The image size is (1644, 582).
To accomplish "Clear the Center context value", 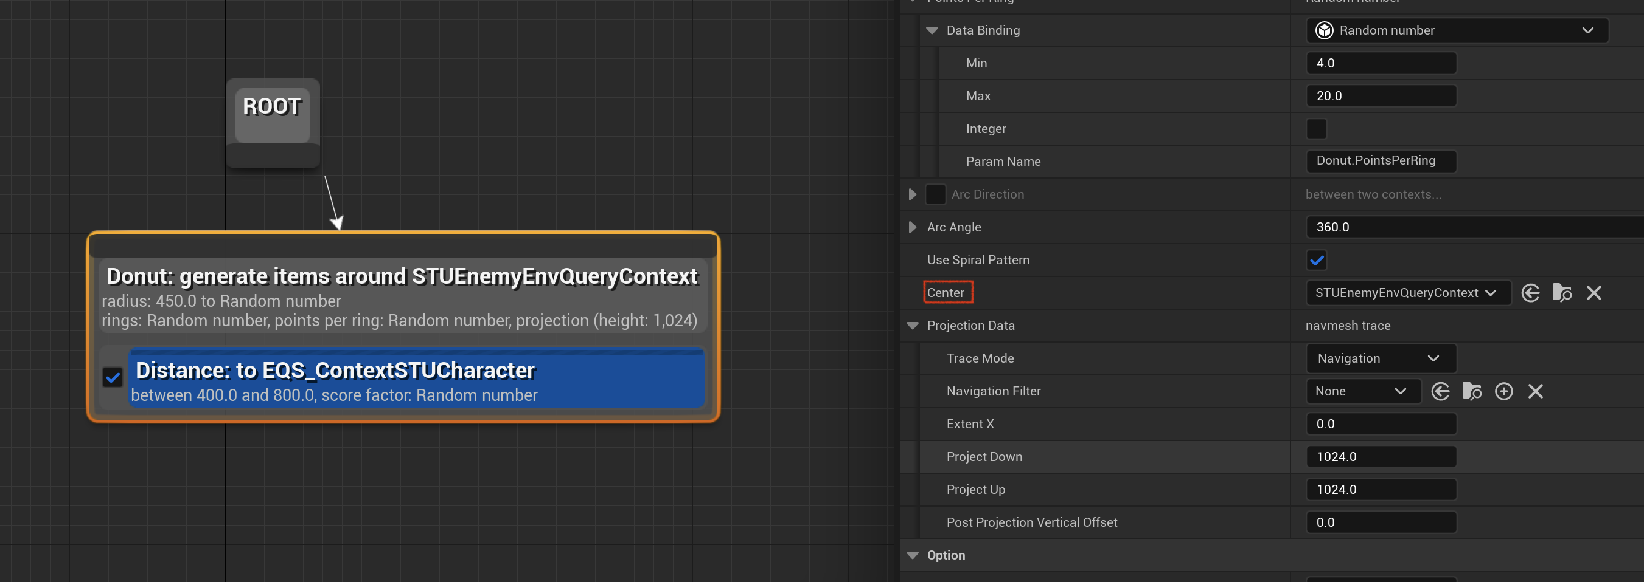I will click(x=1593, y=293).
